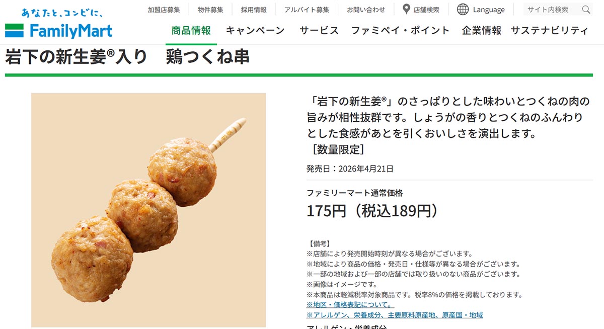Click the magnifying glass search icon

click(586, 10)
